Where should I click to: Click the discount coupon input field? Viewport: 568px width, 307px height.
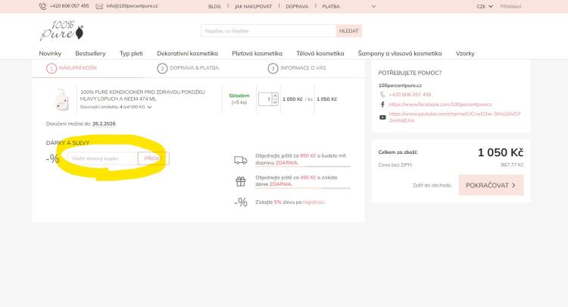click(x=102, y=158)
